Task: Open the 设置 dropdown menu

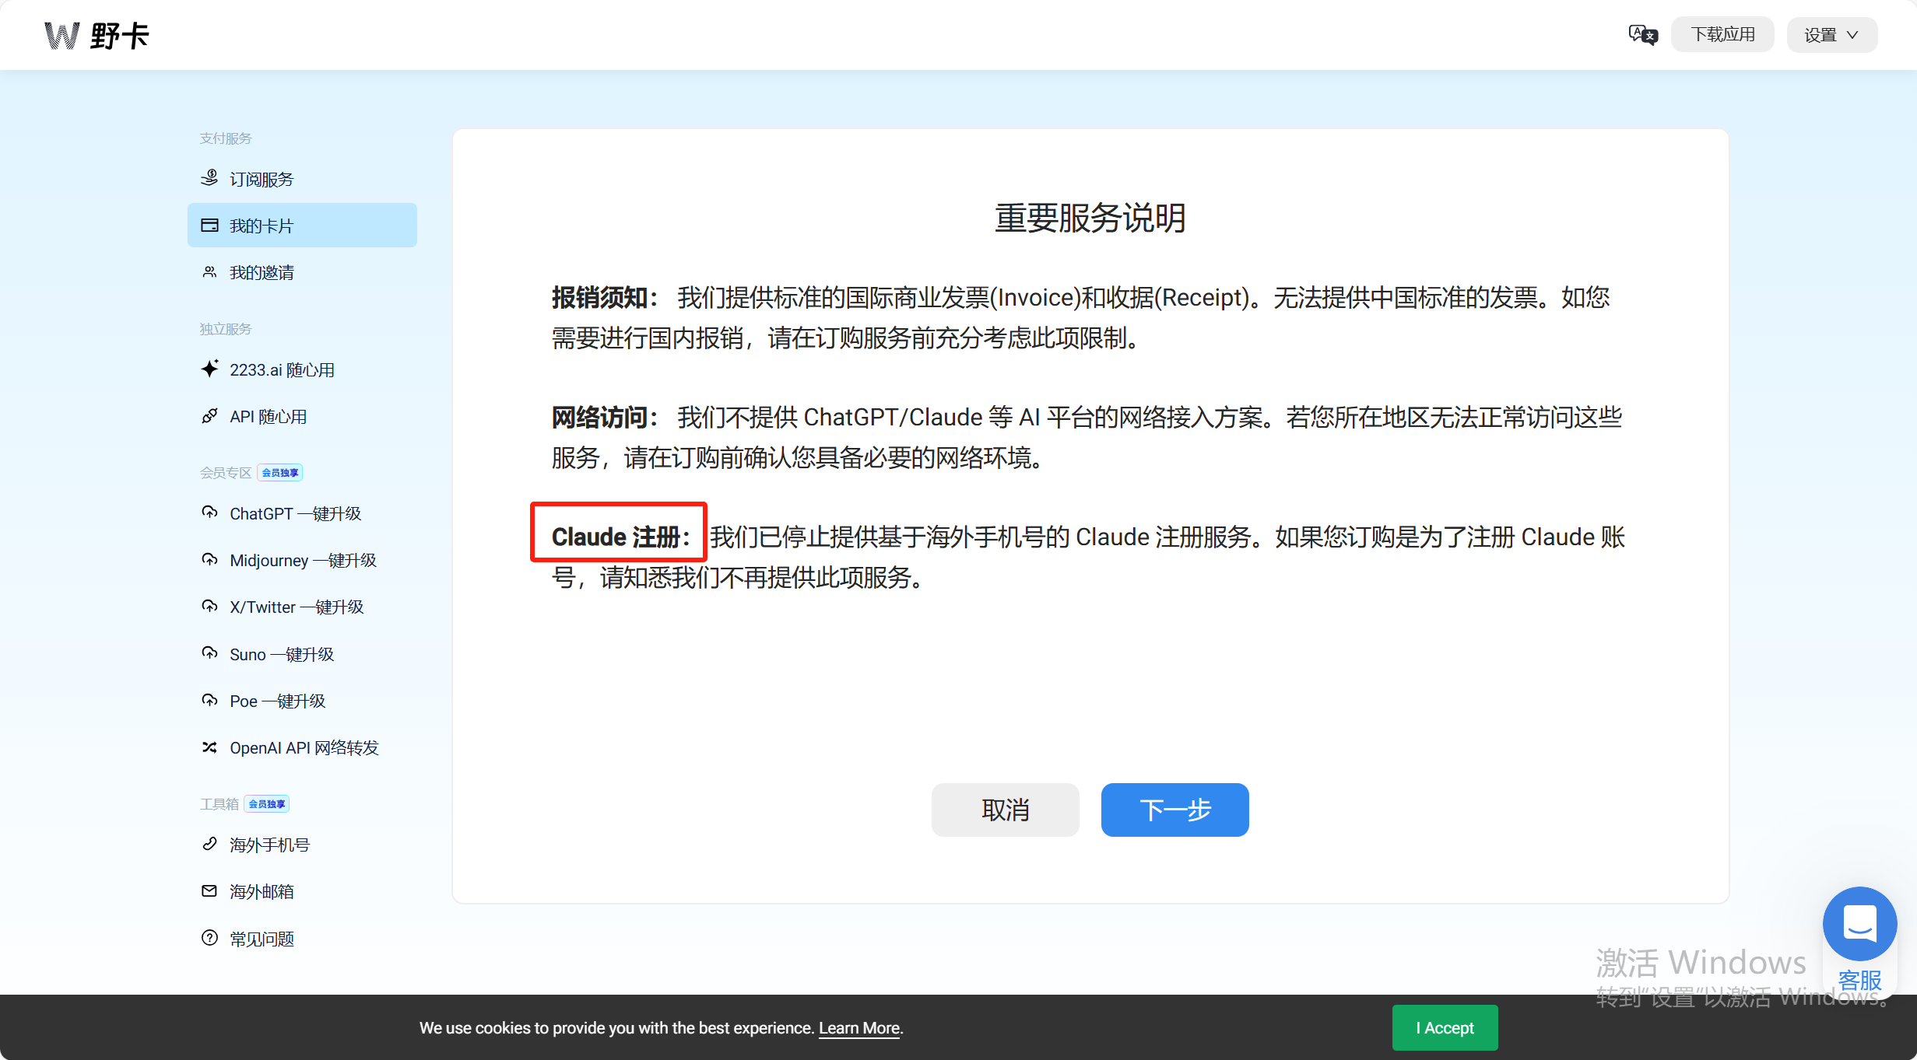Action: (x=1831, y=35)
